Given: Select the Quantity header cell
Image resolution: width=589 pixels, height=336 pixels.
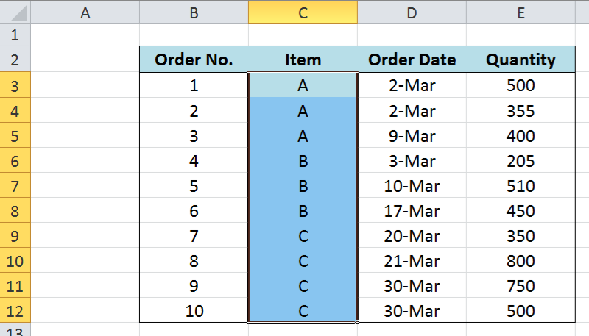Looking at the screenshot, I should tap(521, 60).
